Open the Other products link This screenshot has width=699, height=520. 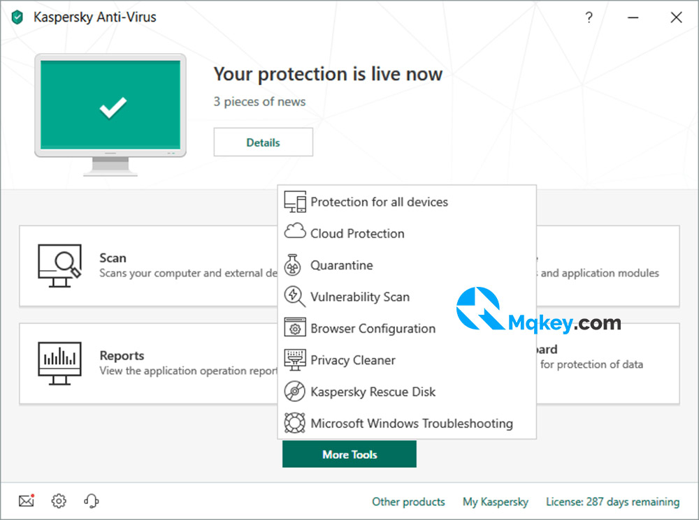tap(408, 502)
